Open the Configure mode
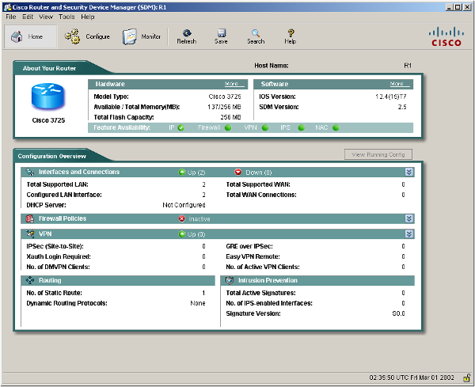Viewport: 475px width, 387px height. 87,36
